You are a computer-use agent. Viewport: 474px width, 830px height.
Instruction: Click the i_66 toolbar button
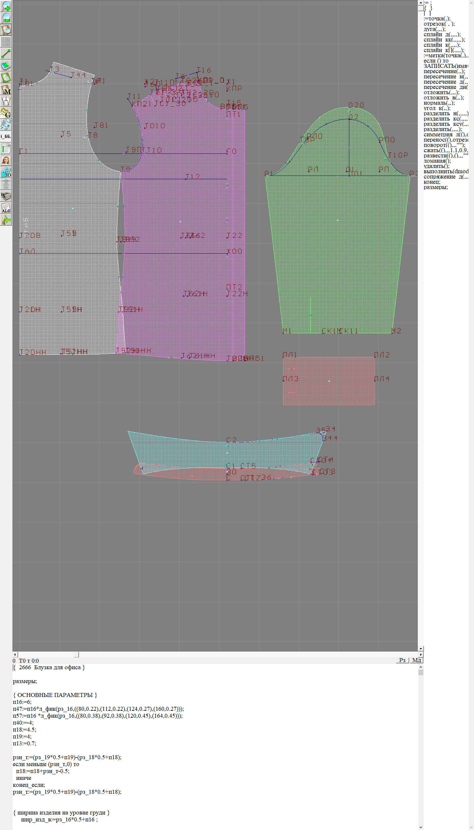(x=6, y=136)
